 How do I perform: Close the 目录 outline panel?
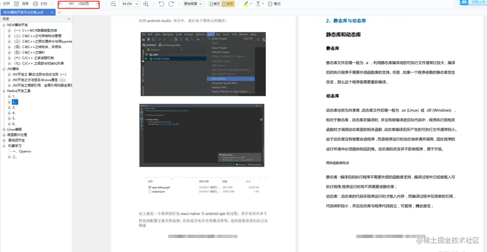tap(69, 19)
